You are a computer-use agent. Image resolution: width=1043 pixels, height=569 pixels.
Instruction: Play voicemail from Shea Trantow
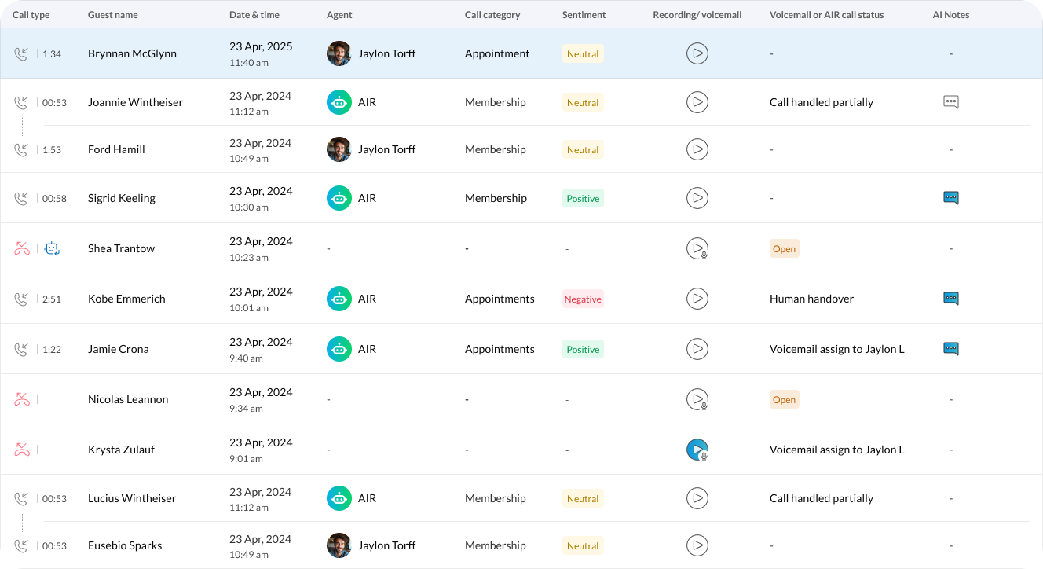click(x=697, y=248)
